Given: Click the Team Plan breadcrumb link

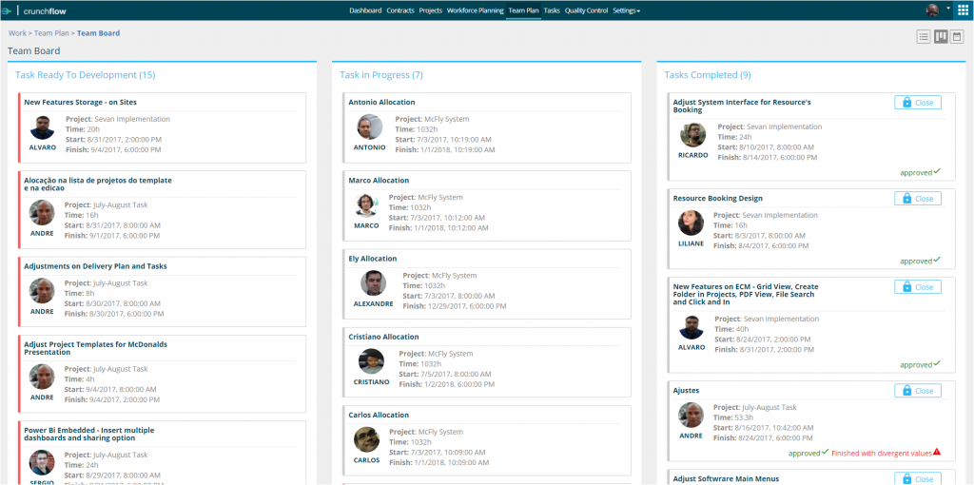Looking at the screenshot, I should click(x=51, y=33).
